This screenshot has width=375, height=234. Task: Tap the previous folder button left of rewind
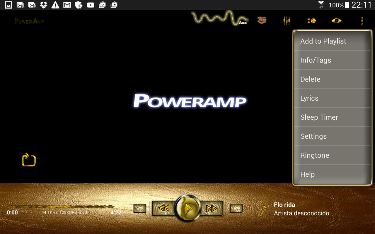pyautogui.click(x=140, y=209)
